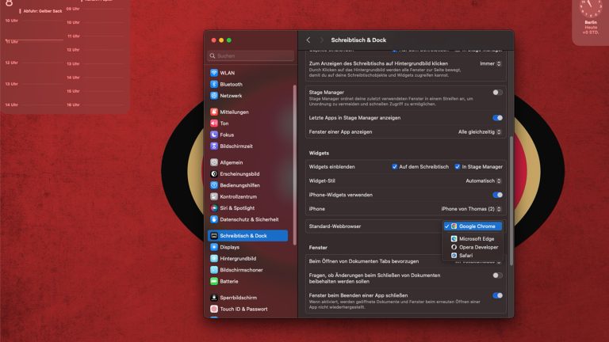Click the Suchen search field

click(251, 56)
